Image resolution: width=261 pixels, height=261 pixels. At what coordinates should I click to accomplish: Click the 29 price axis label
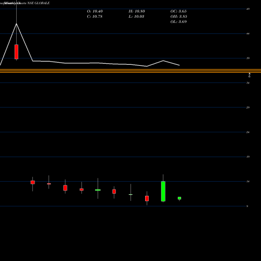(x=248, y=108)
